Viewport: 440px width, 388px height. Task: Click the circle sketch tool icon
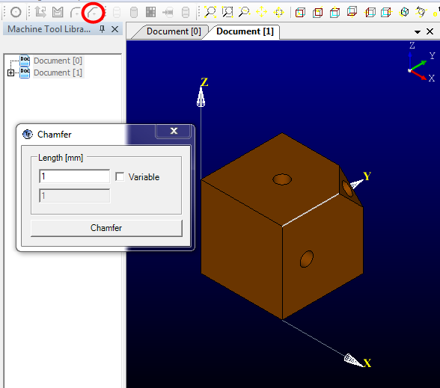[16, 12]
